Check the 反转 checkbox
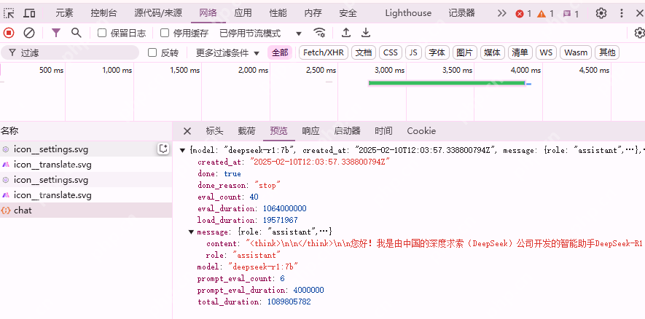645x319 pixels. 152,52
